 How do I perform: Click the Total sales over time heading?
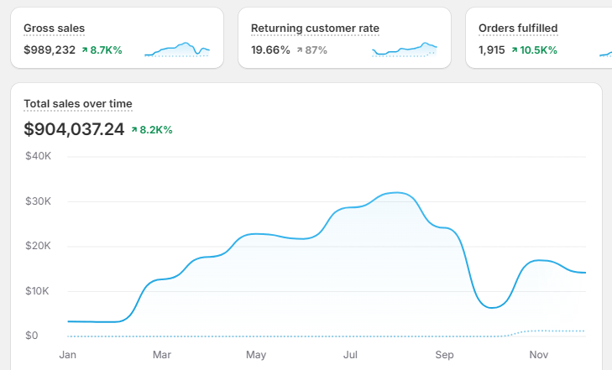[x=77, y=104]
